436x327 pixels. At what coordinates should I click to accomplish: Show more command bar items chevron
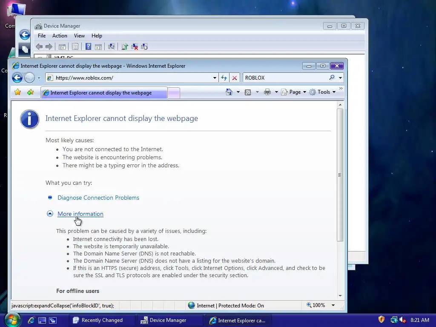(341, 89)
